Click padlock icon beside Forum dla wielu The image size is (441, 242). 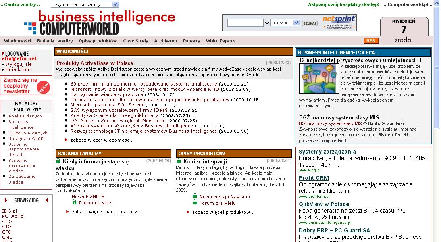point(195,202)
